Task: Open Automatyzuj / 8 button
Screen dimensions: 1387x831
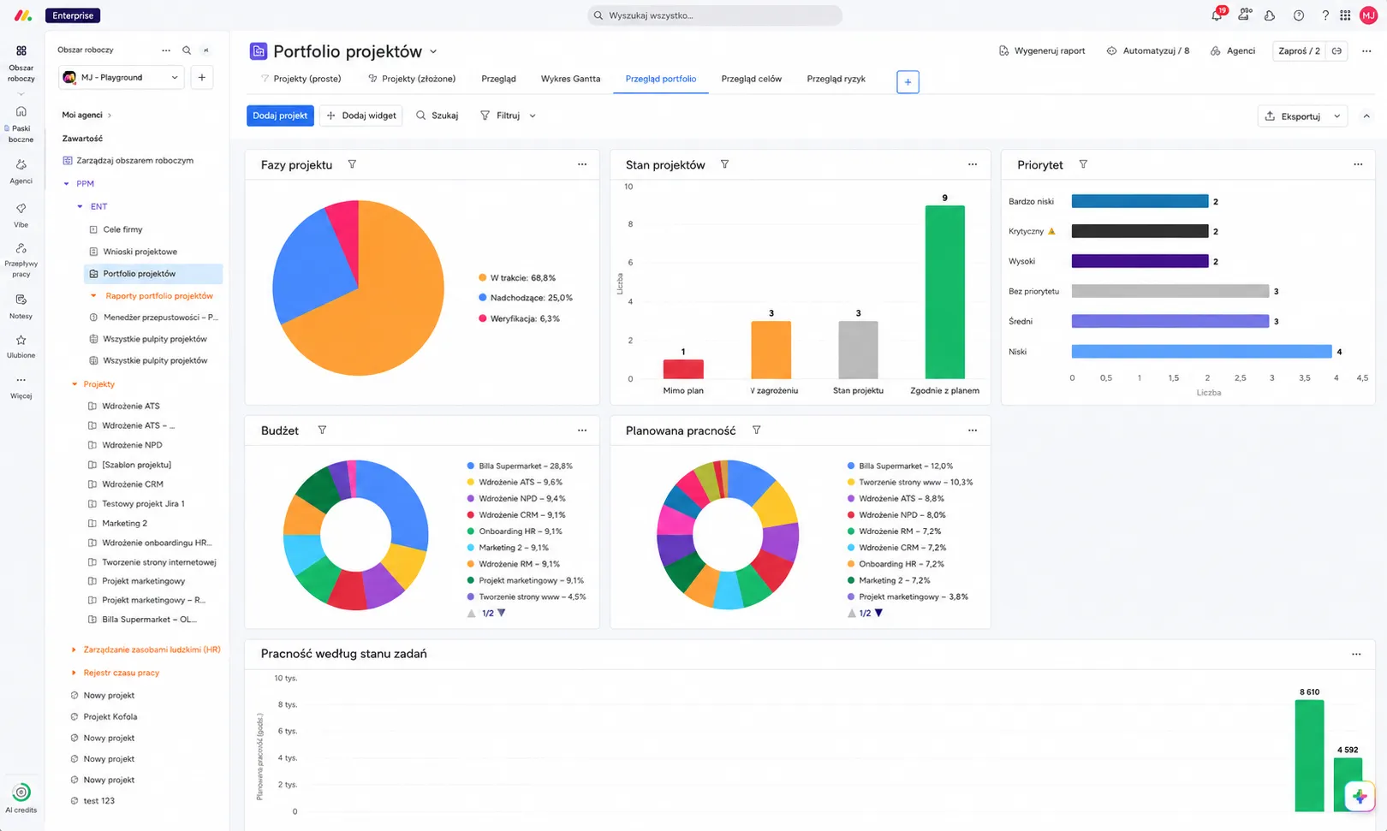Action: point(1148,51)
